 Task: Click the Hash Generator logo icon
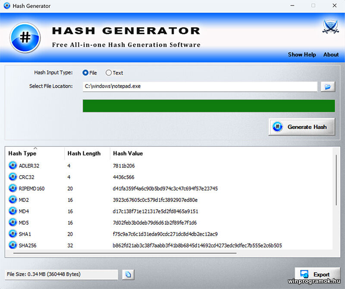(25, 37)
